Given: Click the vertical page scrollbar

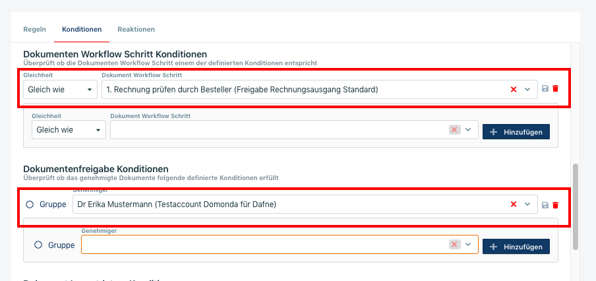Looking at the screenshot, I should (x=576, y=206).
